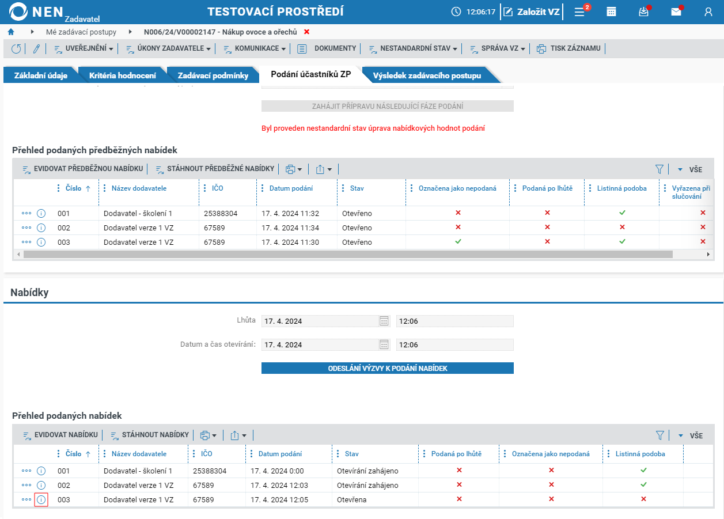Open row actions for preliminary offer 002
The image size is (724, 519).
pos(26,228)
